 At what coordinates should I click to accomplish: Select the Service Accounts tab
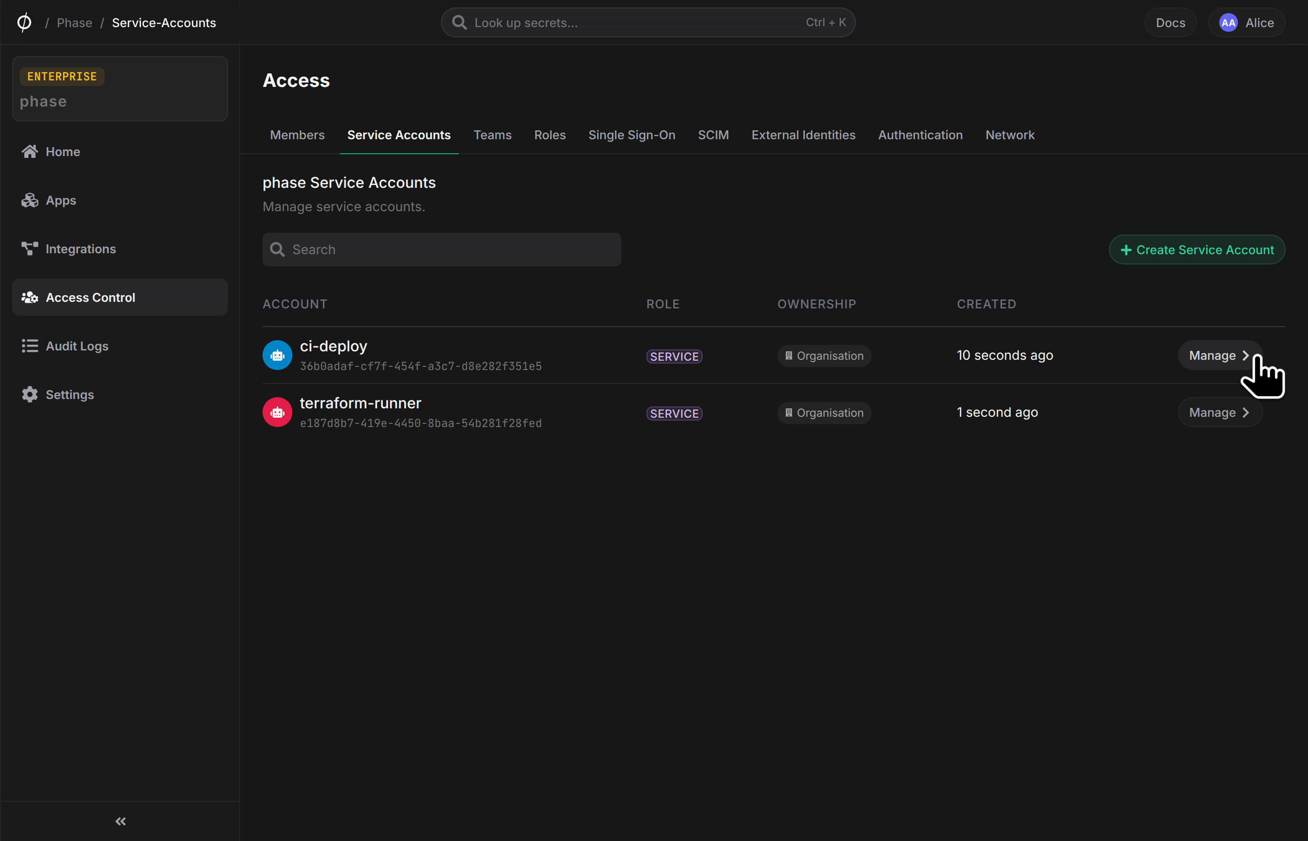click(398, 135)
